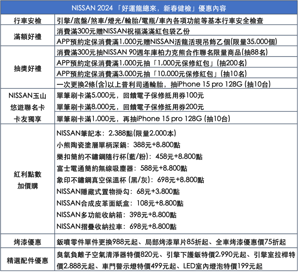Image resolution: width=299 pixels, height=275 pixels.
Task: Click the 'NISSAN合成皮革面紙盒' item
Action: 120,203
